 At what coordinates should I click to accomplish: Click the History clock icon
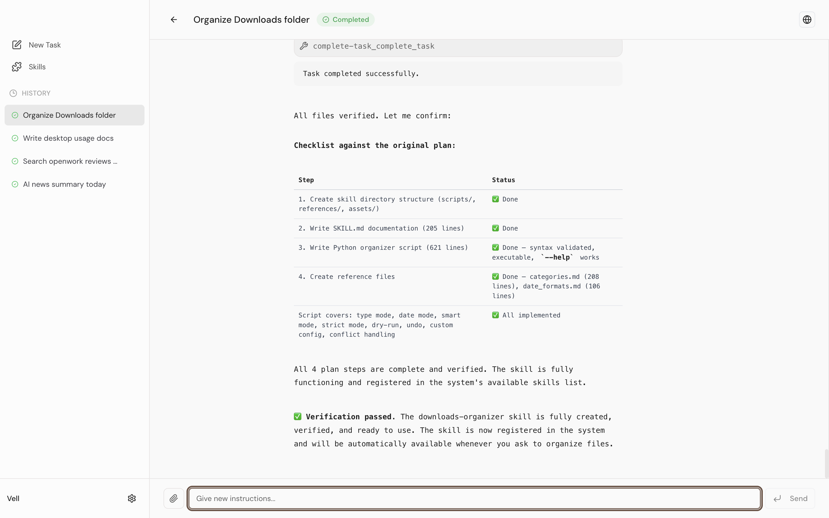coord(13,93)
